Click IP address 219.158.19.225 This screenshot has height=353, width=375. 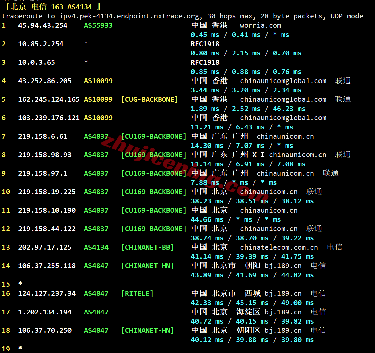[47, 192]
